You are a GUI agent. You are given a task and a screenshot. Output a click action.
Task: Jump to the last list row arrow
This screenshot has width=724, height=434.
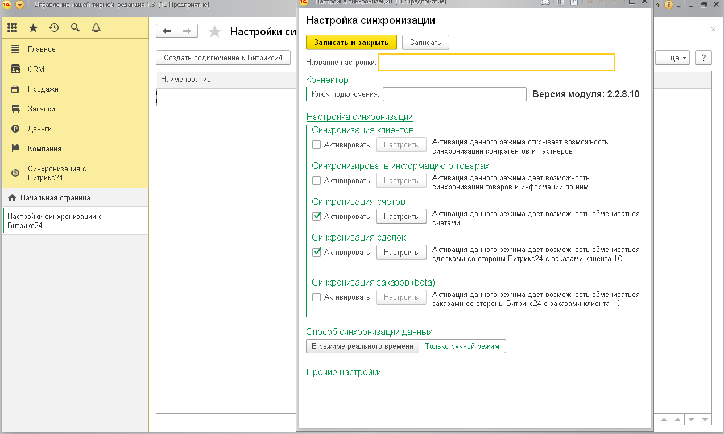coord(705,420)
